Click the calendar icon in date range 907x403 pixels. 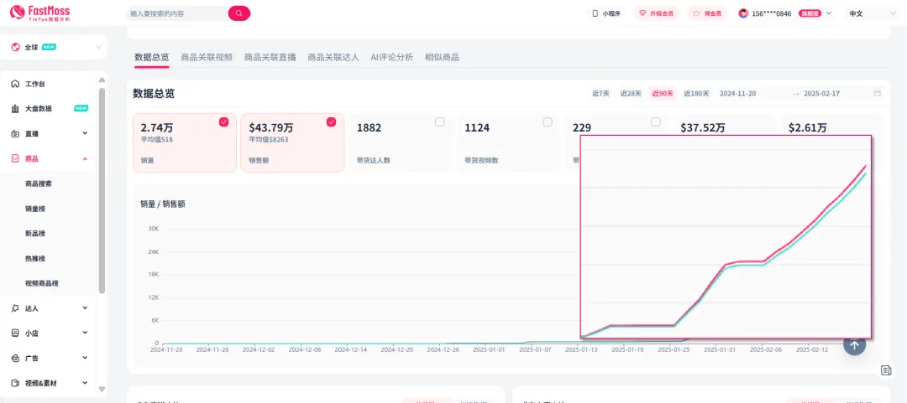coord(878,94)
